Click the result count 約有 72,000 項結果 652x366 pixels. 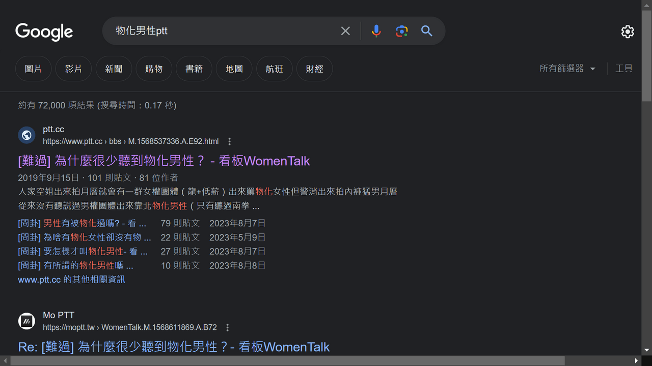(x=97, y=105)
